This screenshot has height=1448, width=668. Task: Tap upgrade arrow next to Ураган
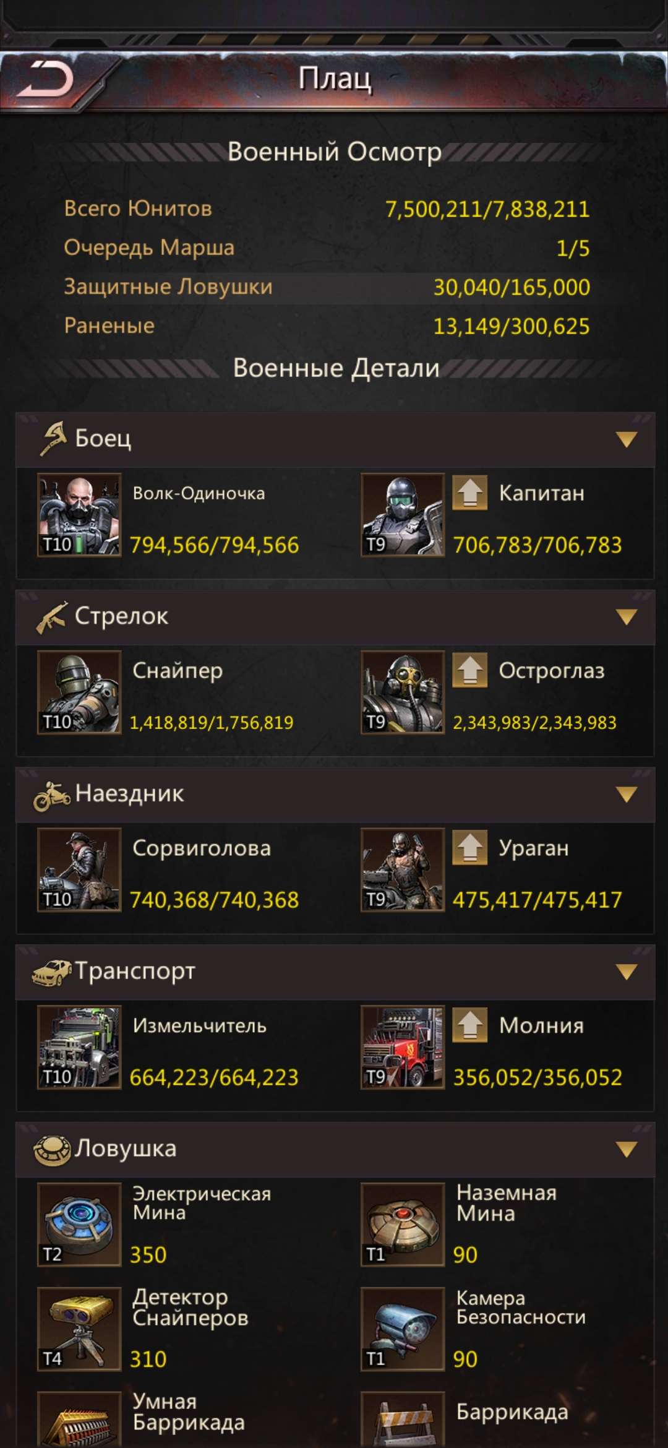click(469, 848)
